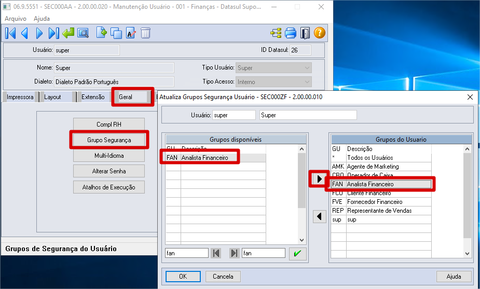The width and height of the screenshot is (480, 289).
Task: Select 'Agente de Marketing' row
Action: tap(381, 167)
